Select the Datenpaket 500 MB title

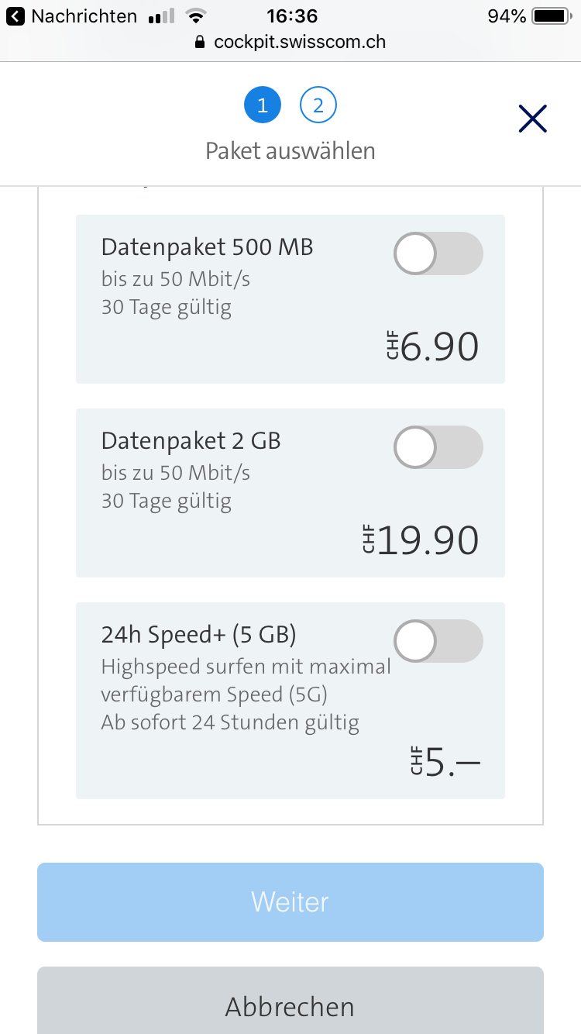207,247
